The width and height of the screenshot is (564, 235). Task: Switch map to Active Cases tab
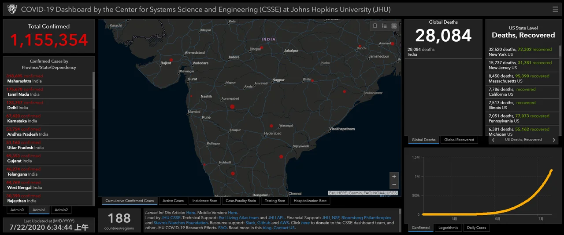tap(173, 201)
